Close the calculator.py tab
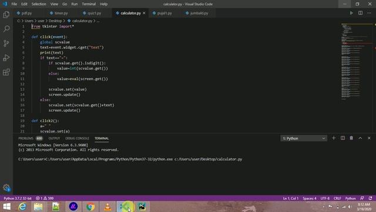 tap(144, 13)
